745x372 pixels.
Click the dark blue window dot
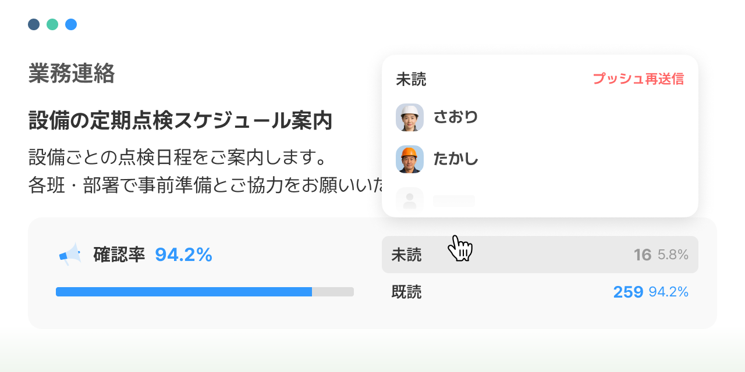pyautogui.click(x=34, y=24)
